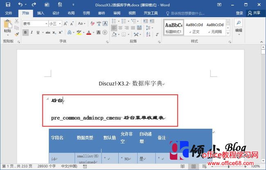The width and height of the screenshot is (266, 170).
Task: Apply distributed alignment
Action: (x=139, y=28)
